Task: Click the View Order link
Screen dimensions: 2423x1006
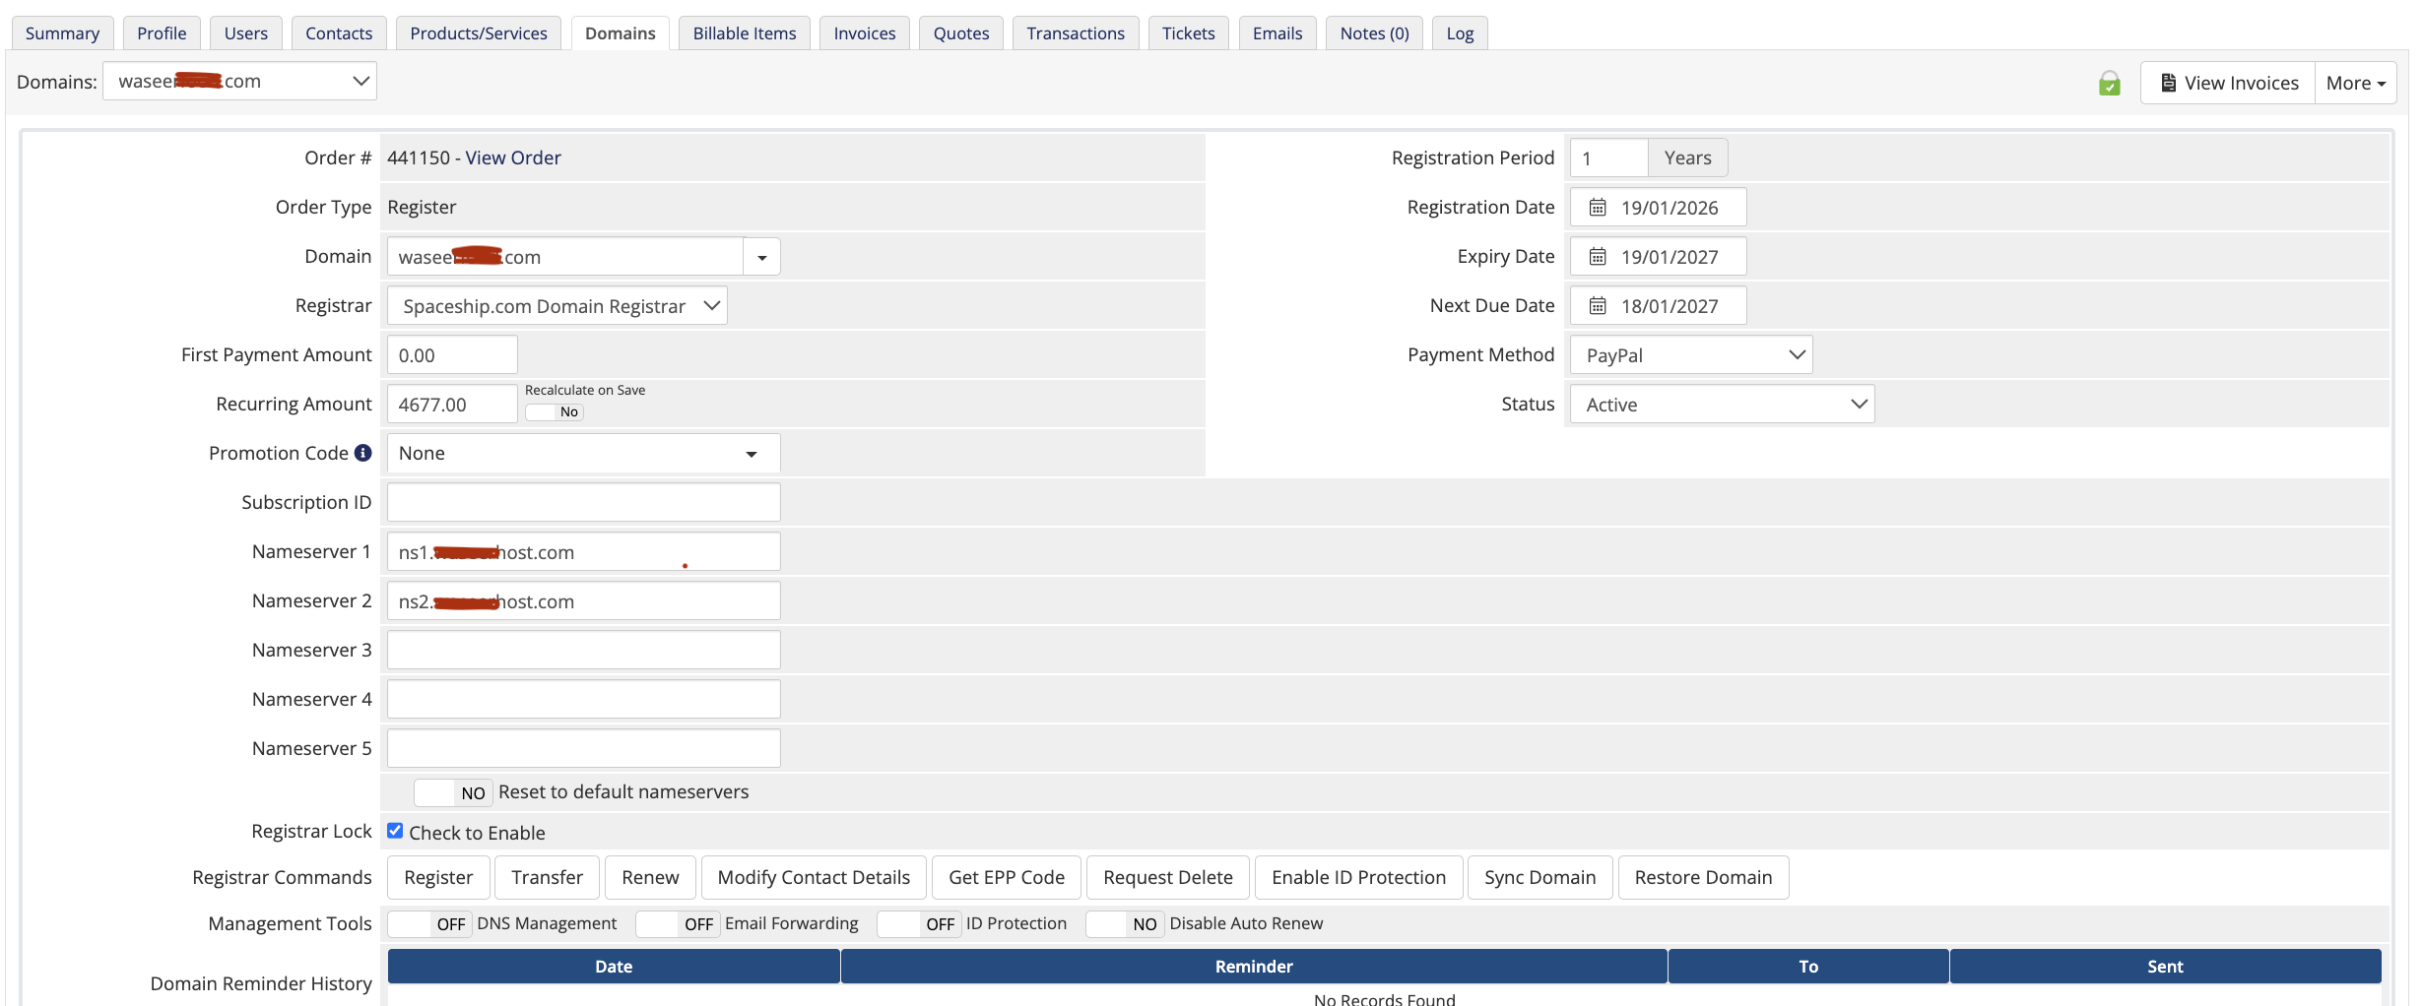Action: coord(513,157)
